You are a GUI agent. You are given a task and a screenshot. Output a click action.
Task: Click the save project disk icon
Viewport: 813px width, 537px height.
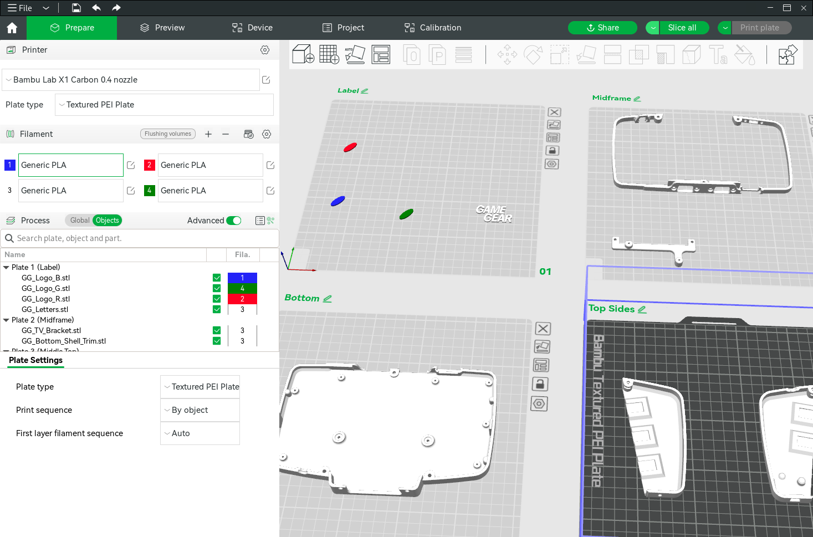tap(76, 8)
